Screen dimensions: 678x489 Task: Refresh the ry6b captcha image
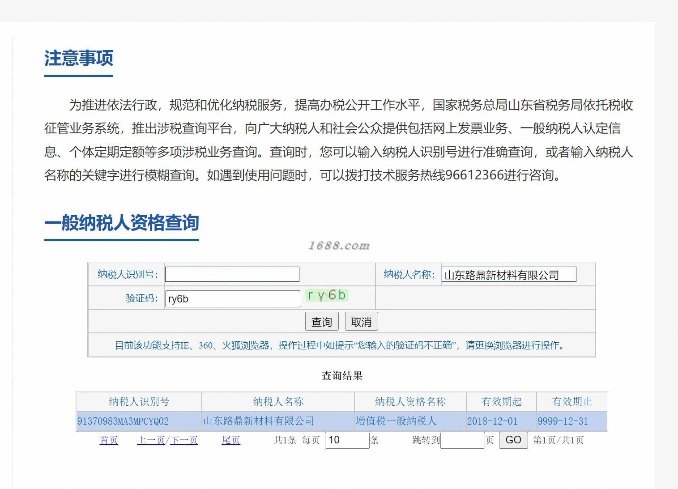tap(327, 295)
